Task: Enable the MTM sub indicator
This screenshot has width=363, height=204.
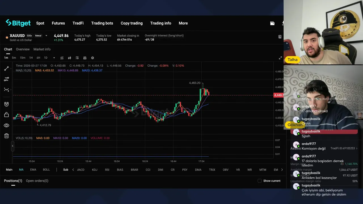Action: [x=263, y=170]
